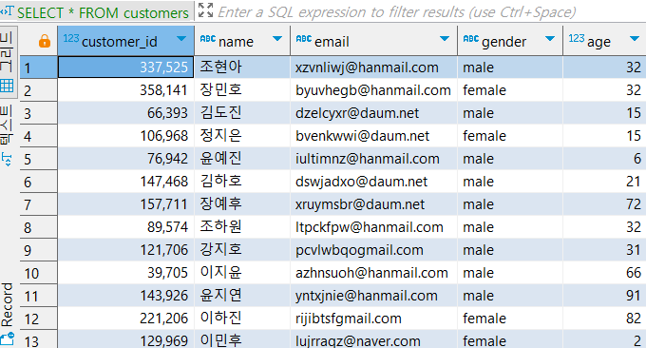
Task: Click name cell 장민호
Action: (242, 90)
